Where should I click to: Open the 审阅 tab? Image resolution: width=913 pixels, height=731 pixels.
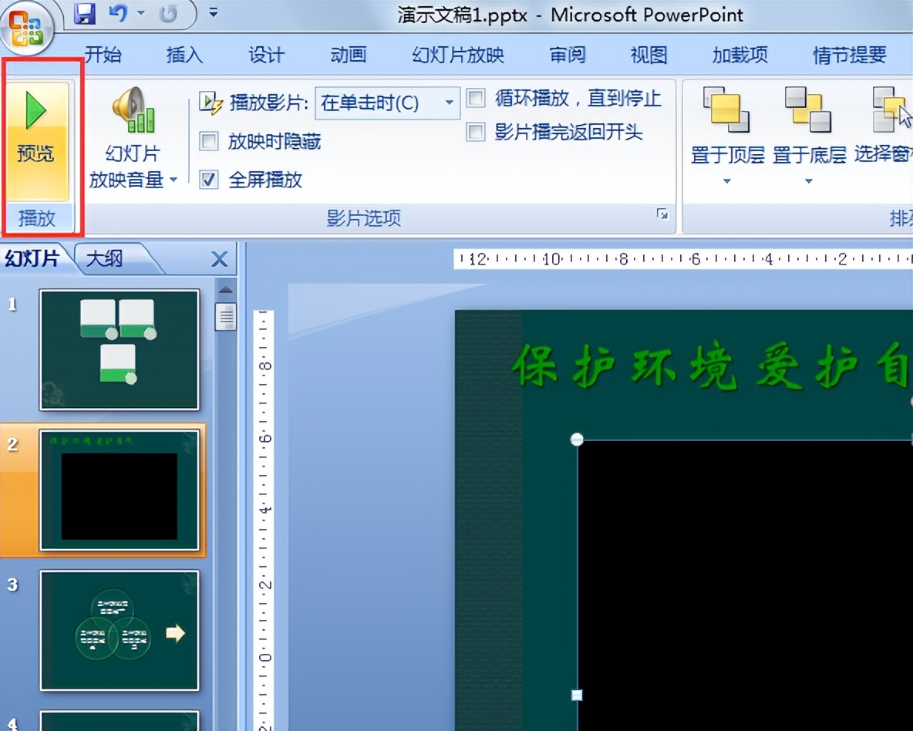(x=568, y=55)
